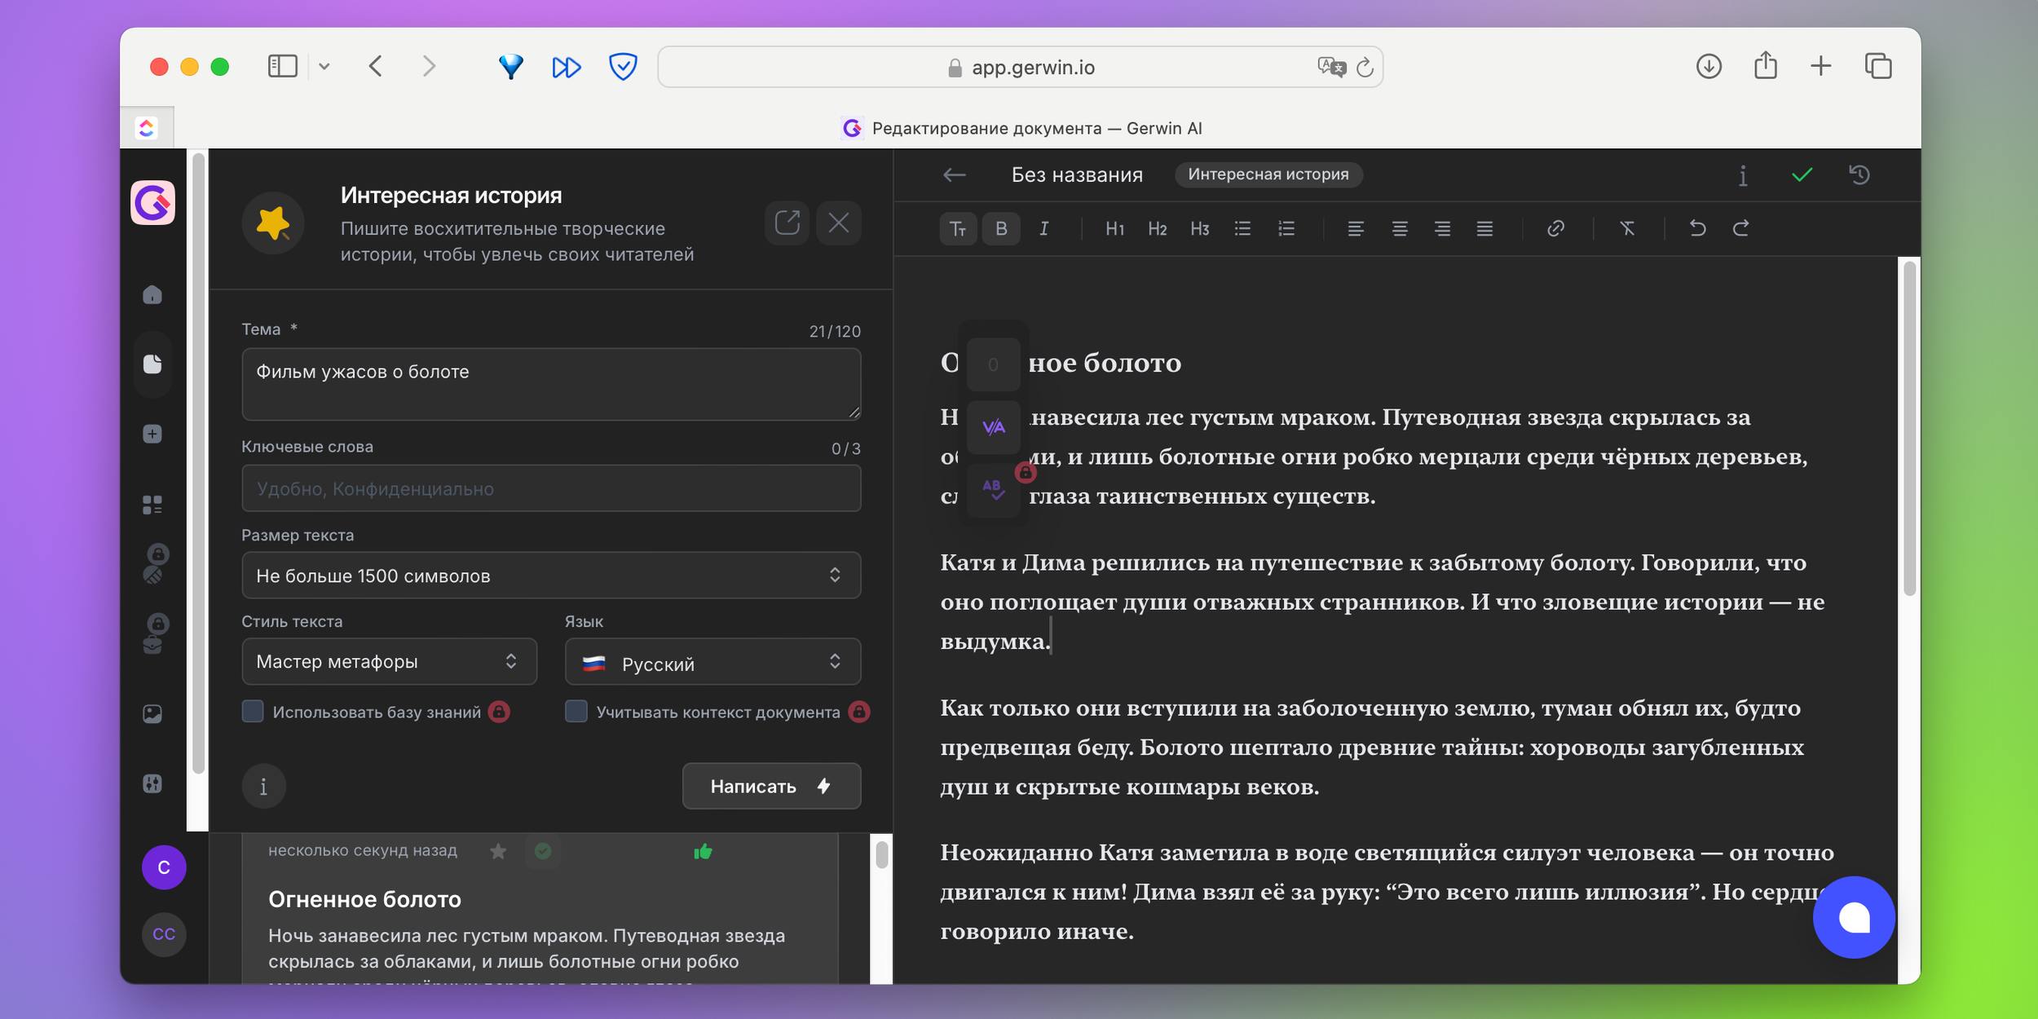The image size is (2038, 1019).
Task: Open the template in new window icon
Action: pos(787,223)
